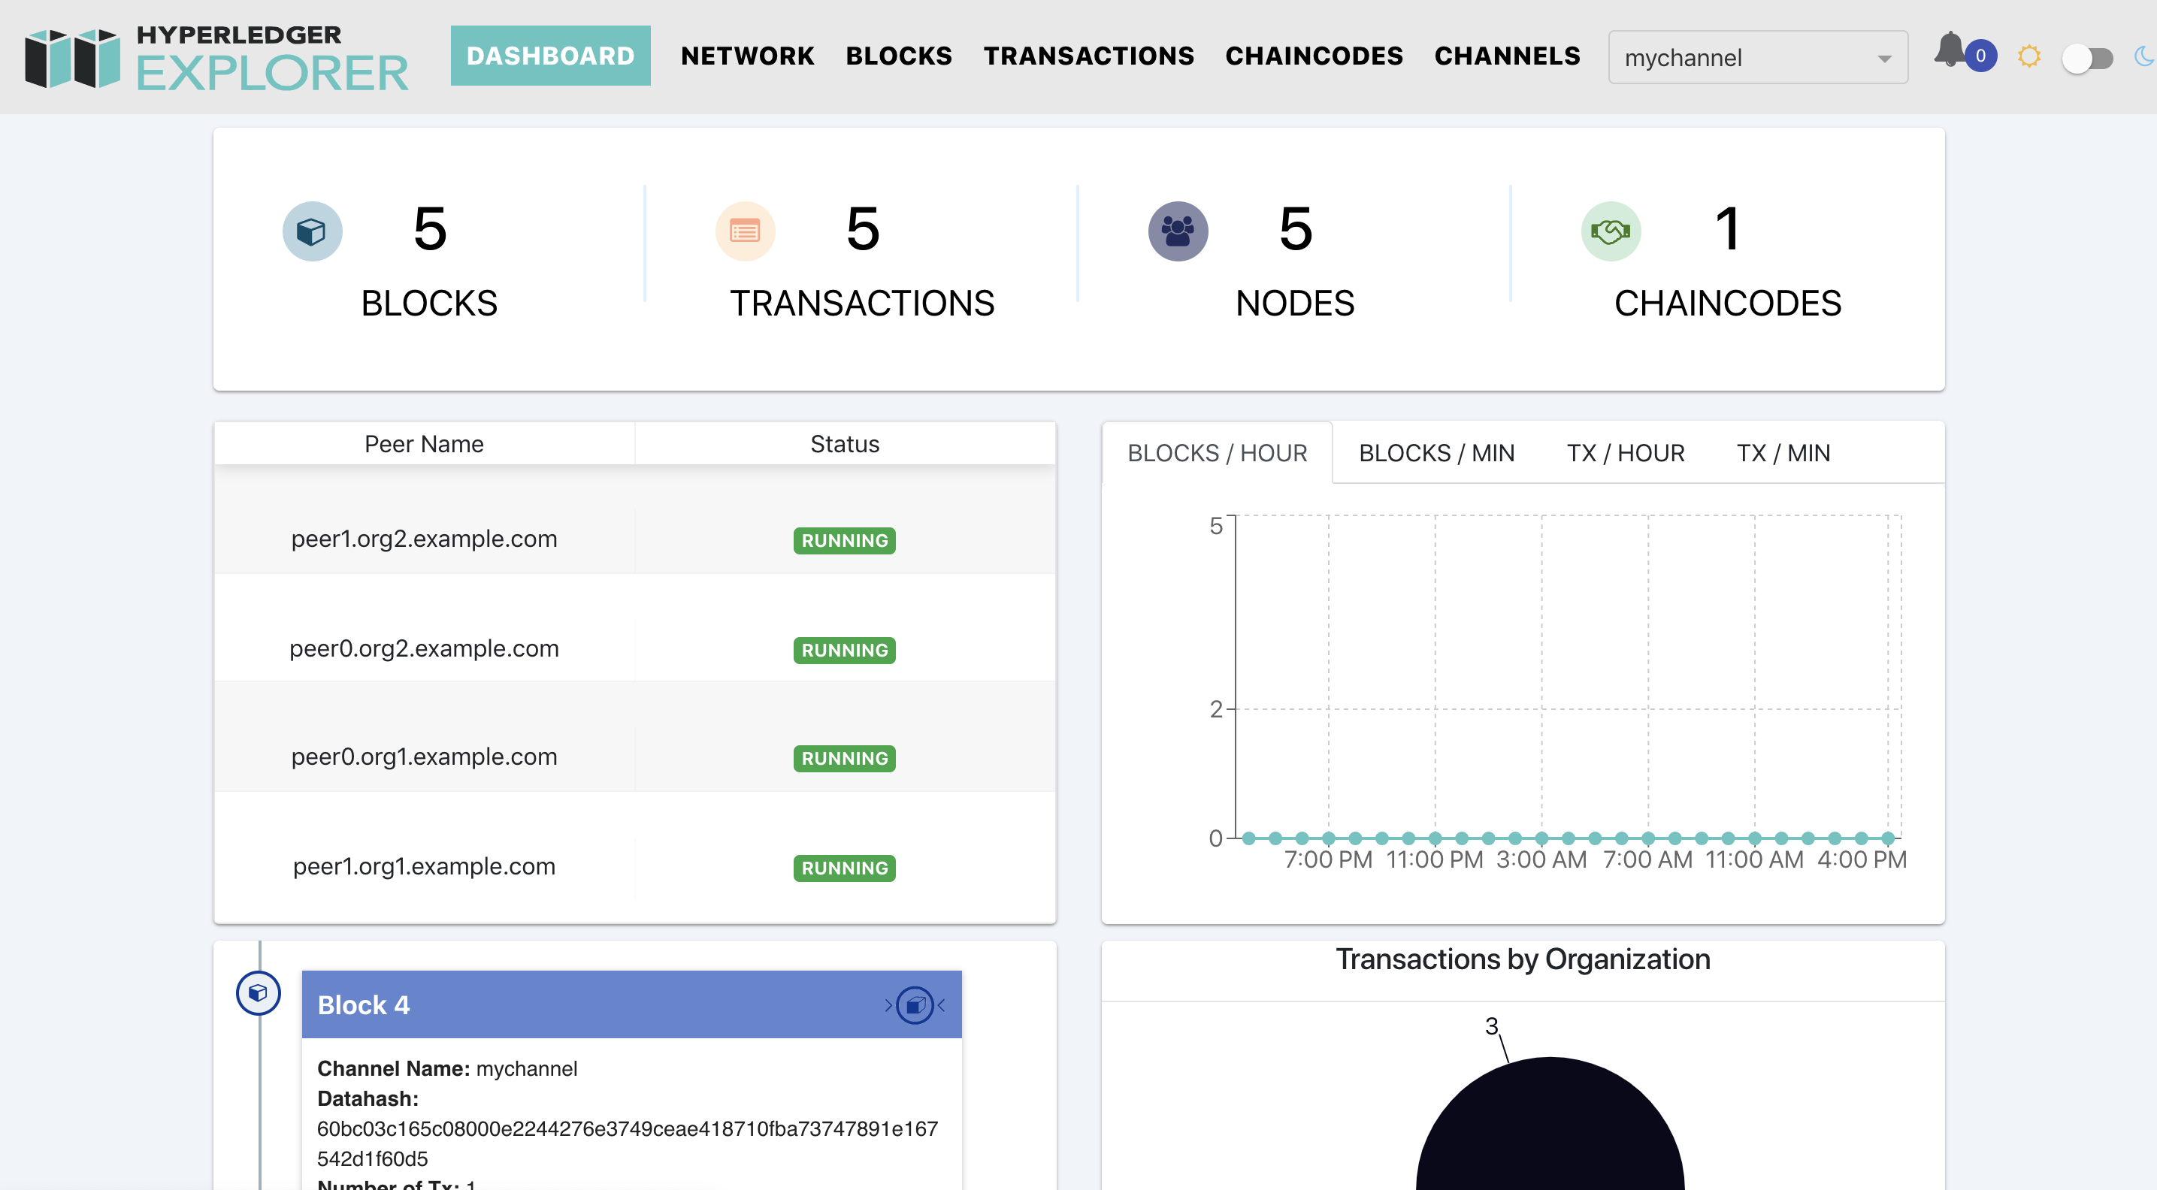Screen dimensions: 2157x1190
Task: Toggle the dark theme switch
Action: 2088,58
